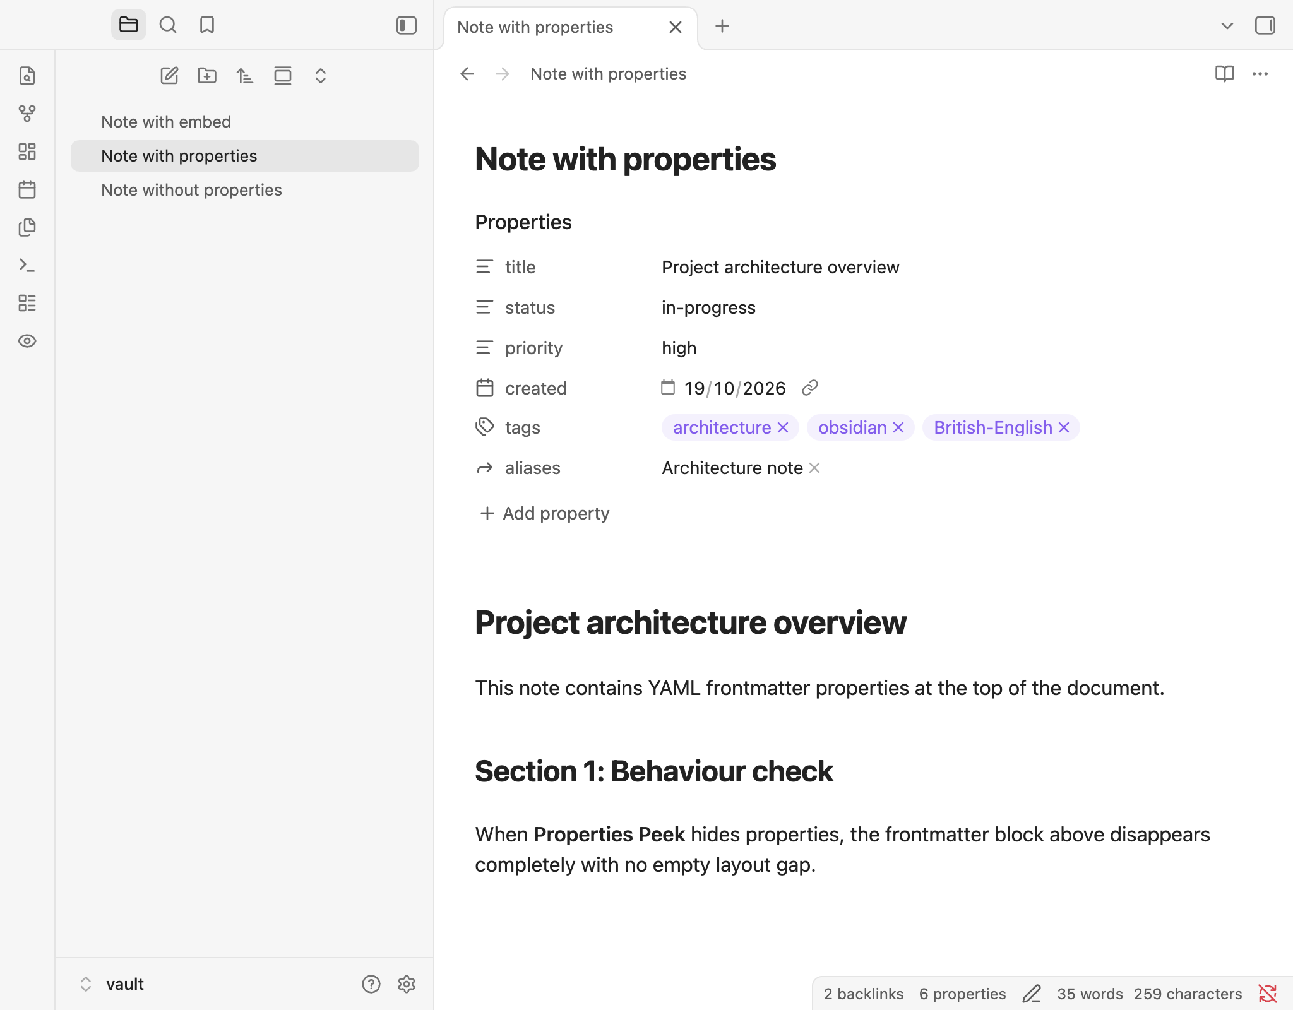Image resolution: width=1293 pixels, height=1010 pixels.
Task: Navigate forward with right arrow
Action: point(503,74)
